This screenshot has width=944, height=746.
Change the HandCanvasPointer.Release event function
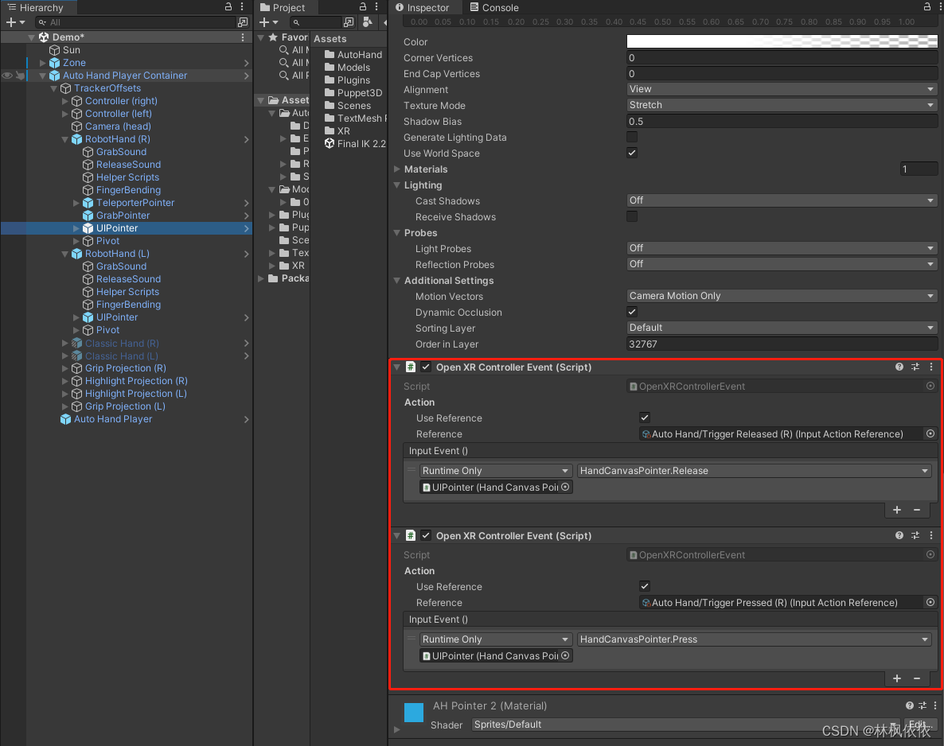(x=753, y=470)
